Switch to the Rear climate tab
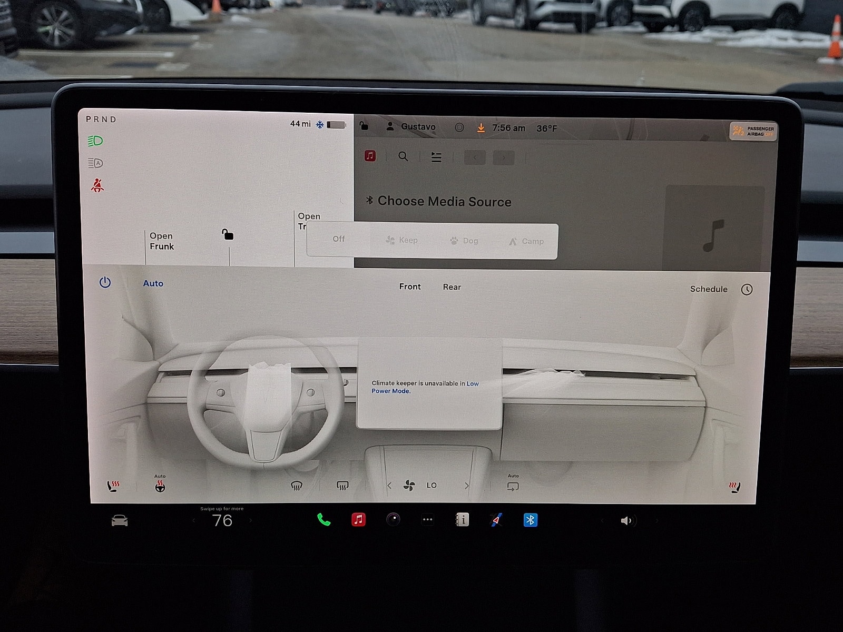The height and width of the screenshot is (632, 843). [452, 287]
